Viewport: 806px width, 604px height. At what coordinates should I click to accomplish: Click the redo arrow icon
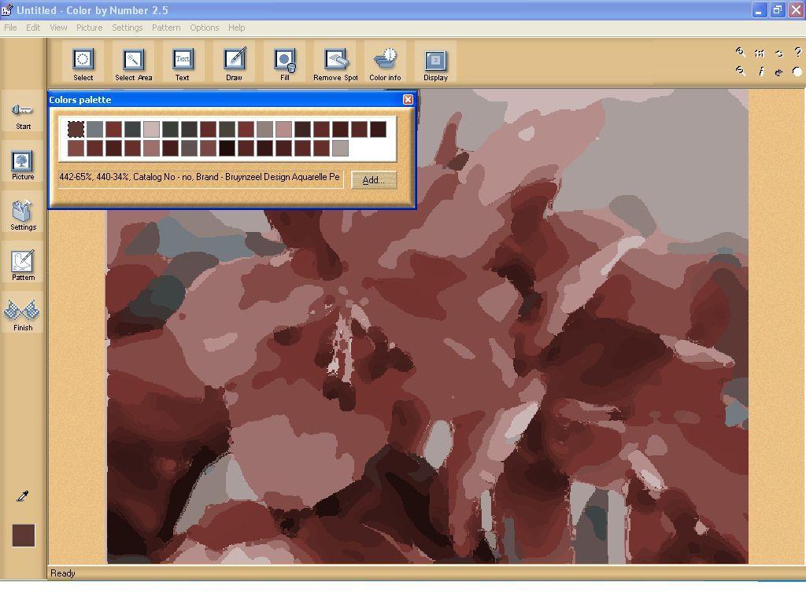pos(778,72)
